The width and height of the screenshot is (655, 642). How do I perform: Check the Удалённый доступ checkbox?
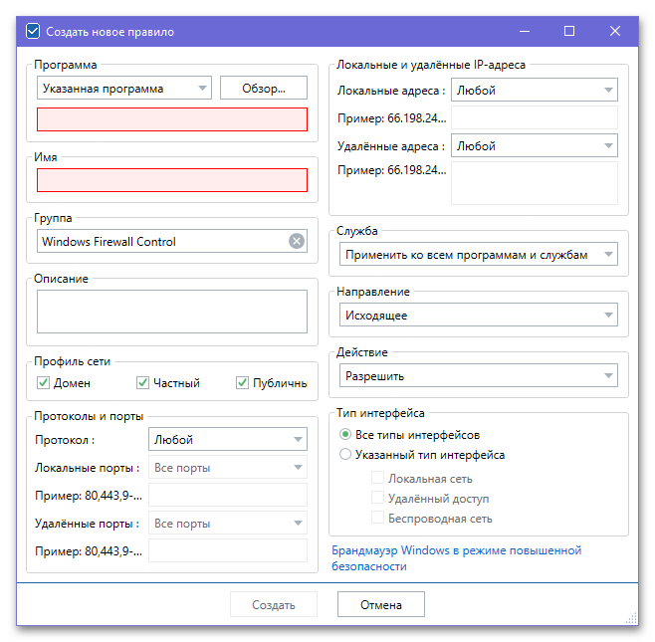(x=377, y=497)
